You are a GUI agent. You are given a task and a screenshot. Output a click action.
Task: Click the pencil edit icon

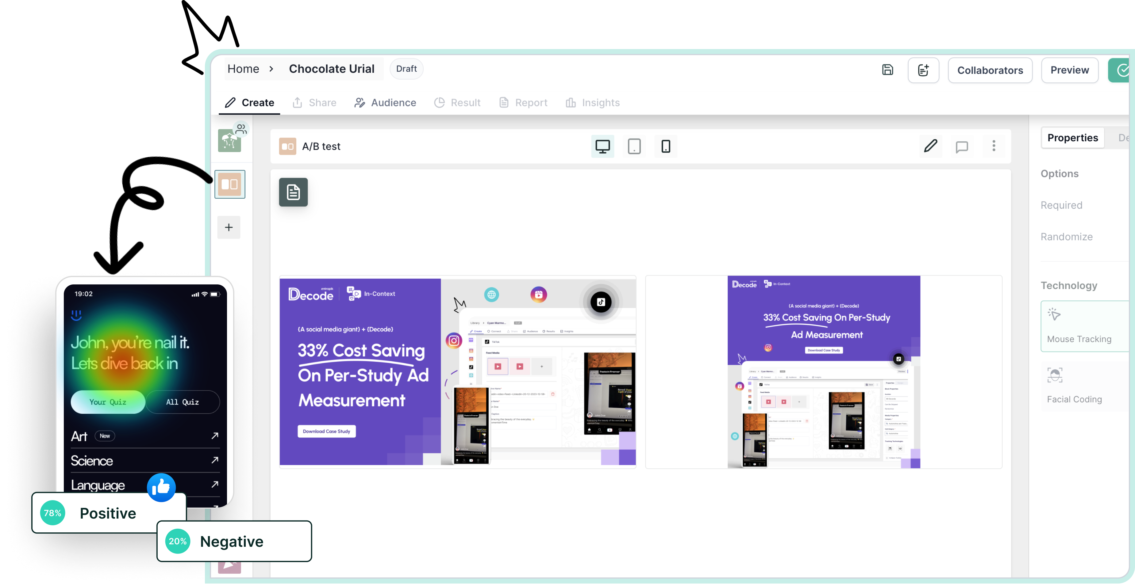click(x=931, y=146)
